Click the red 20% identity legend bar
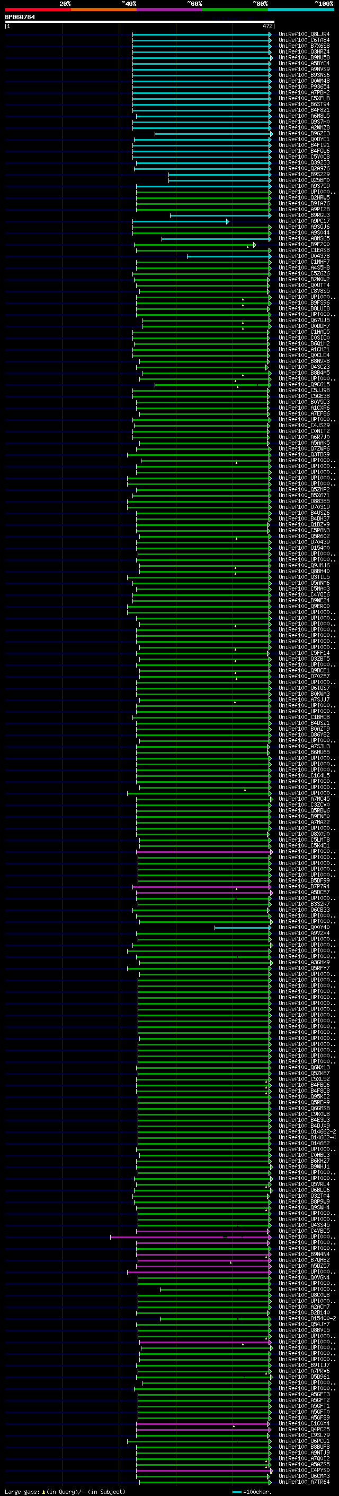Image resolution: width=339 pixels, height=1496 pixels. (38, 10)
